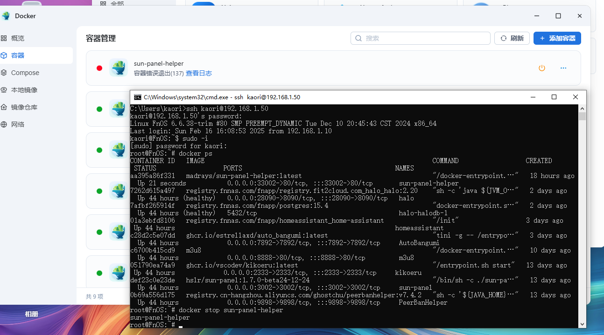This screenshot has height=335, width=604.
Task: Click the red status dot of sun-panel-helper
Action: [99, 68]
